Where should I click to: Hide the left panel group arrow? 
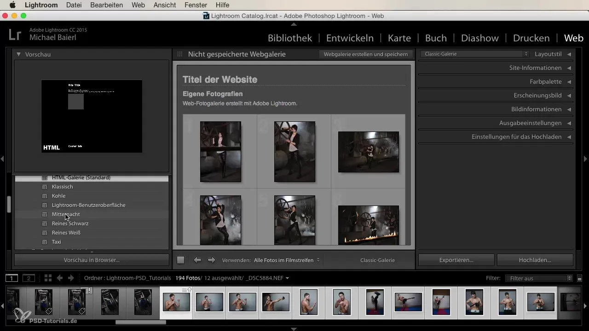pyautogui.click(x=2, y=159)
